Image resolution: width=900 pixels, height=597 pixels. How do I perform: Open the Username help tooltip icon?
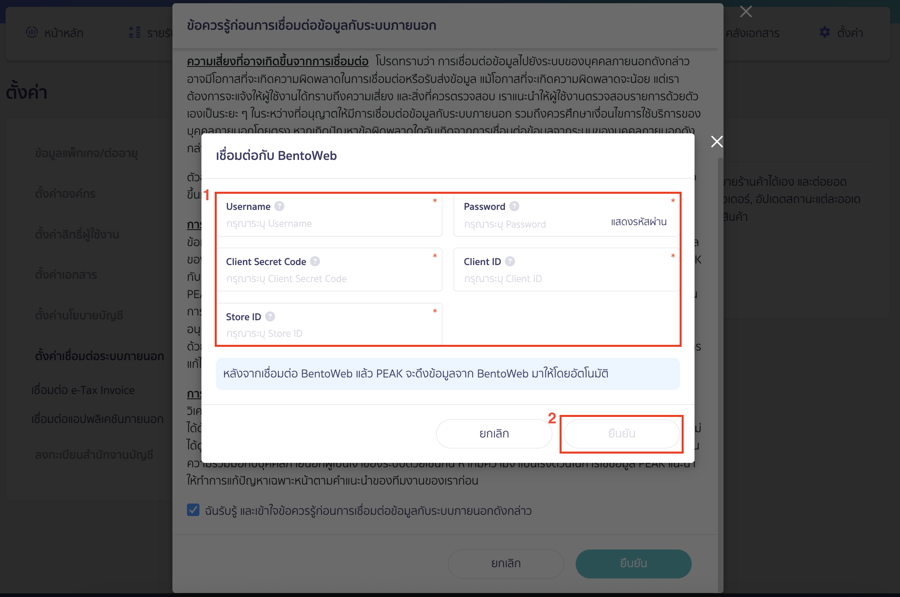278,206
